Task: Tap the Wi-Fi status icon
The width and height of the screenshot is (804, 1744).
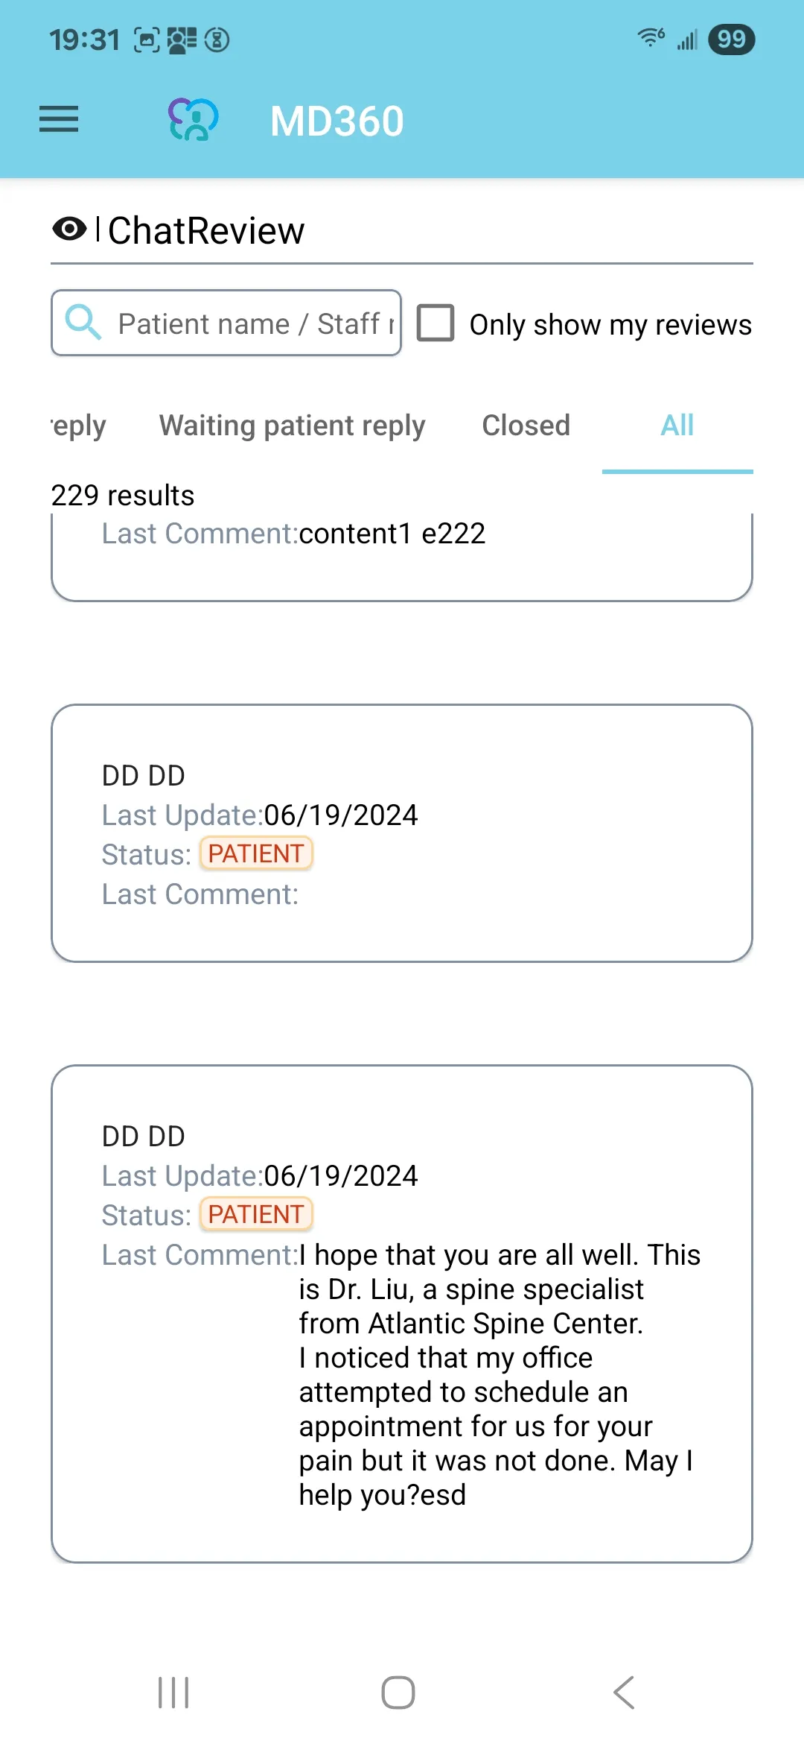Action: click(651, 37)
